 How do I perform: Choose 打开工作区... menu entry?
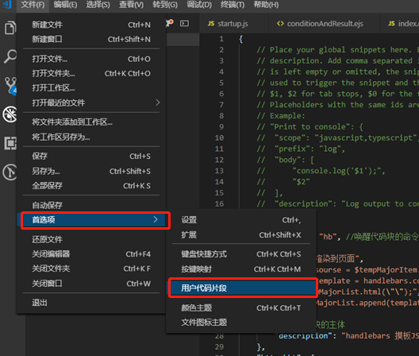[x=90, y=87]
